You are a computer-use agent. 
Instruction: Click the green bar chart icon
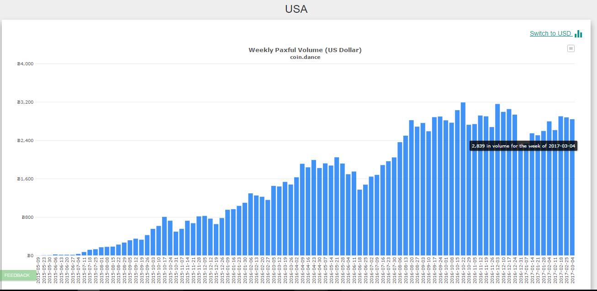coord(578,33)
